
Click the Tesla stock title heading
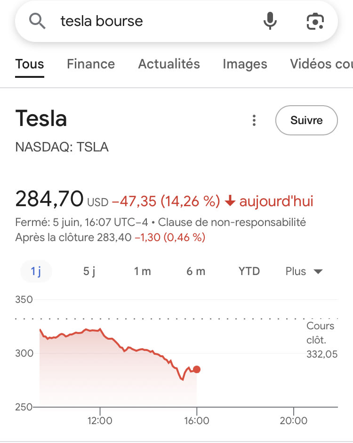(x=41, y=118)
